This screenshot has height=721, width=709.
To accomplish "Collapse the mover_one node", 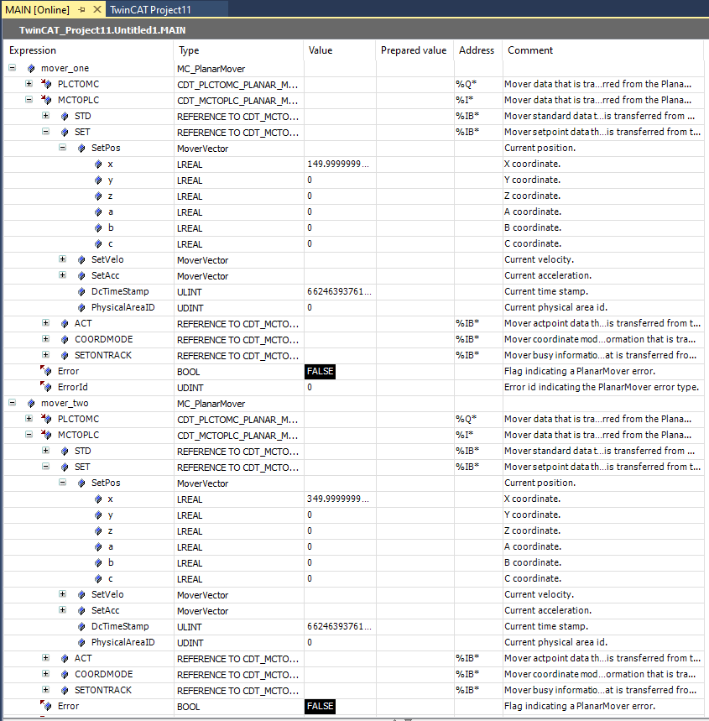I will 13,68.
